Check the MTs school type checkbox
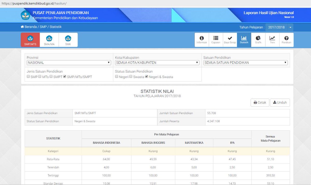The image size is (311, 185). click(40, 77)
